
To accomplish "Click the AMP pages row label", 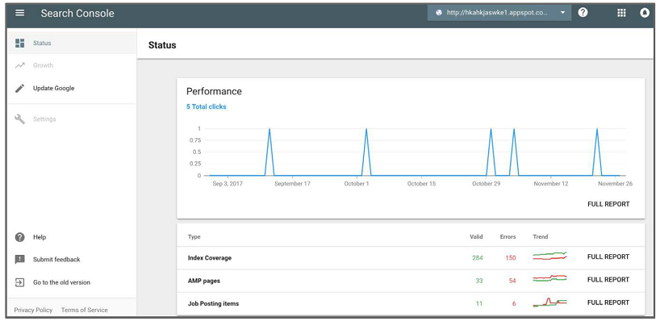I will pos(203,281).
